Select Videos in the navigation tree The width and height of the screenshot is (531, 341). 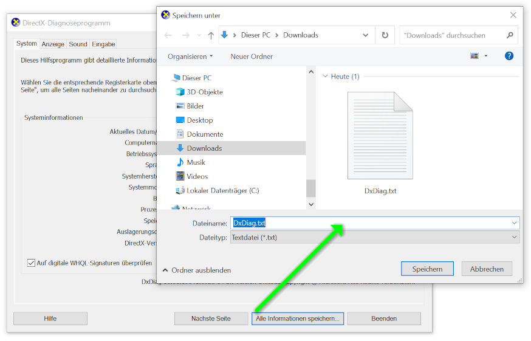pos(197,176)
